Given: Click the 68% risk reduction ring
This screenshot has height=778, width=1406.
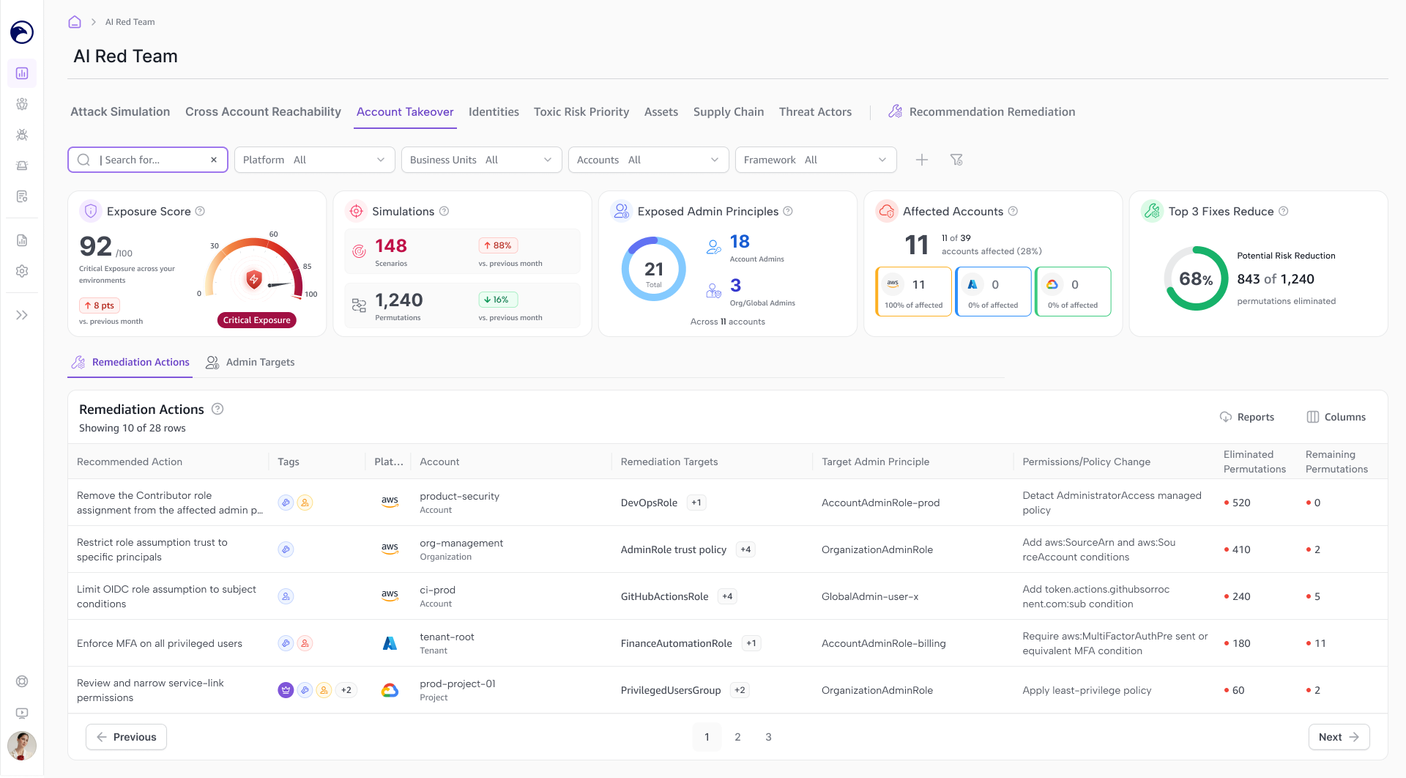Looking at the screenshot, I should pyautogui.click(x=1196, y=278).
